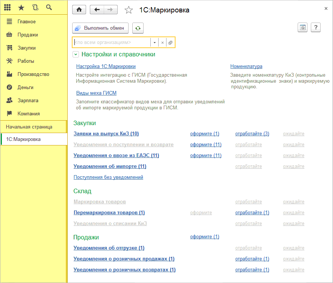
Task: Click оформите (11) for ввоз из ЕАЭС
Action: tap(206, 156)
